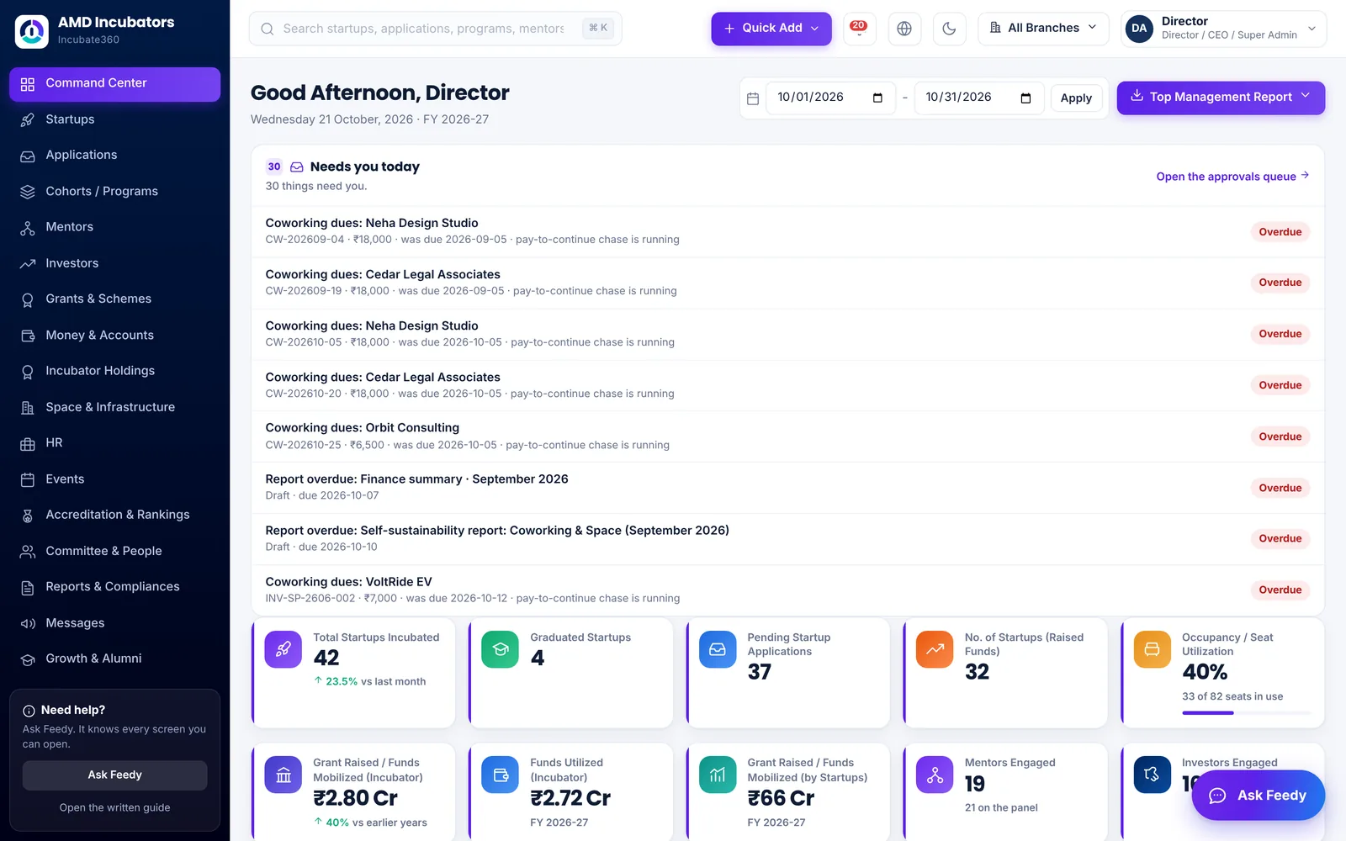
Task: Go to Grants & Schemes section
Action: click(114, 299)
